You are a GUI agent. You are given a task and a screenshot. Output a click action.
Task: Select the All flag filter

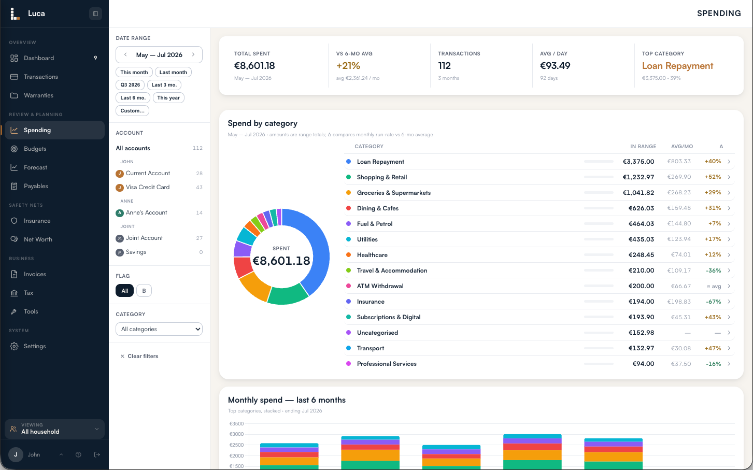[125, 291]
